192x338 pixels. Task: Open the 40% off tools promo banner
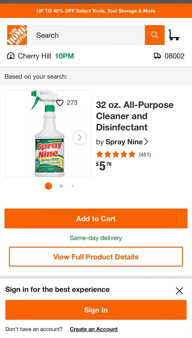point(96,11)
